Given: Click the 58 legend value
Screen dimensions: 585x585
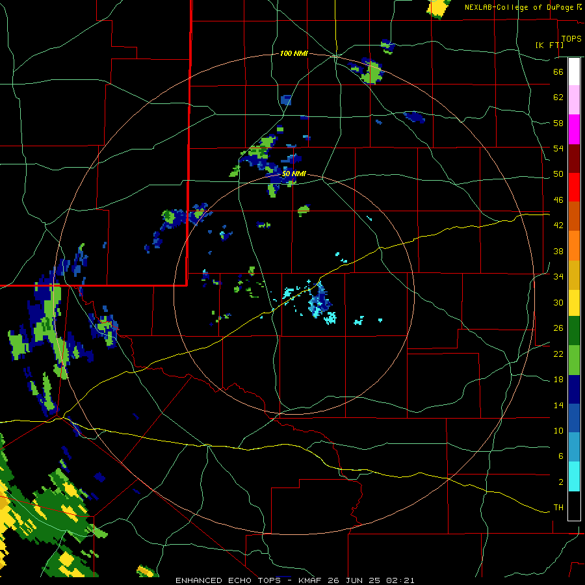Looking at the screenshot, I should pos(558,123).
